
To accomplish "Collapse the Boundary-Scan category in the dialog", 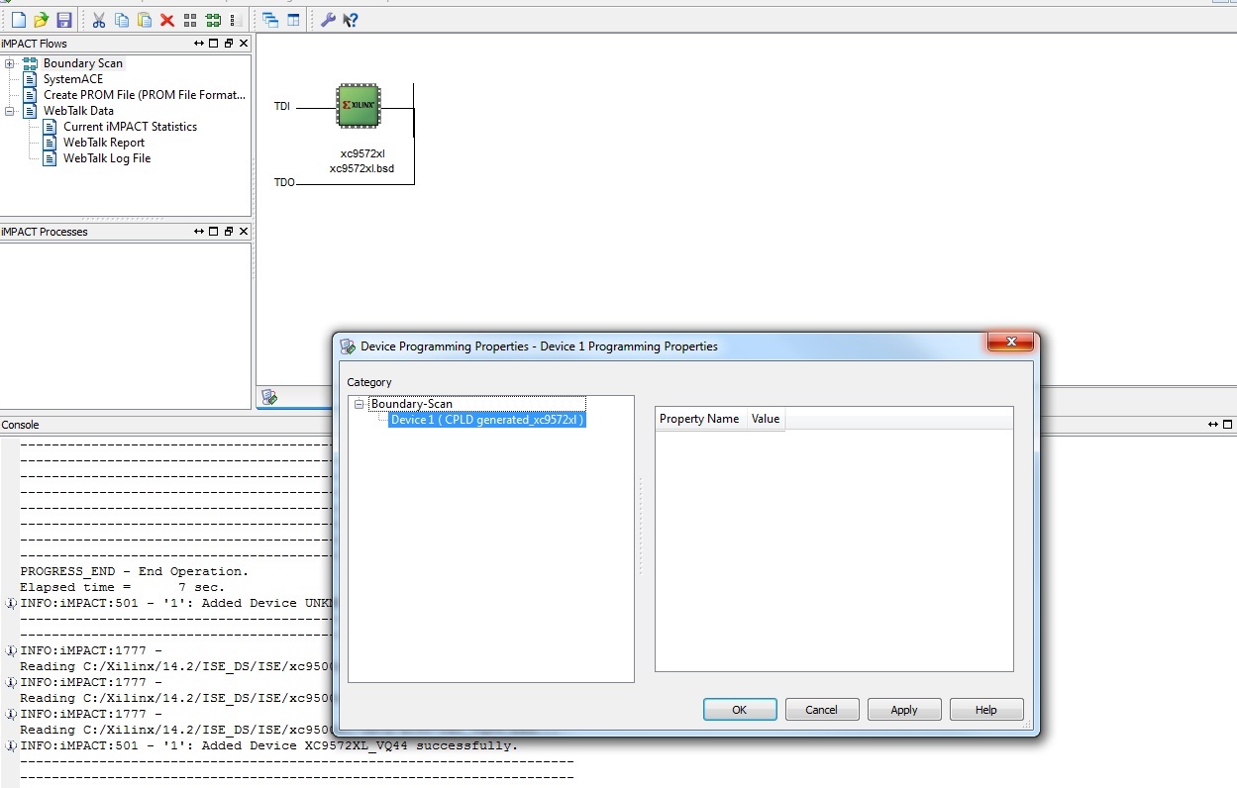I will (360, 404).
